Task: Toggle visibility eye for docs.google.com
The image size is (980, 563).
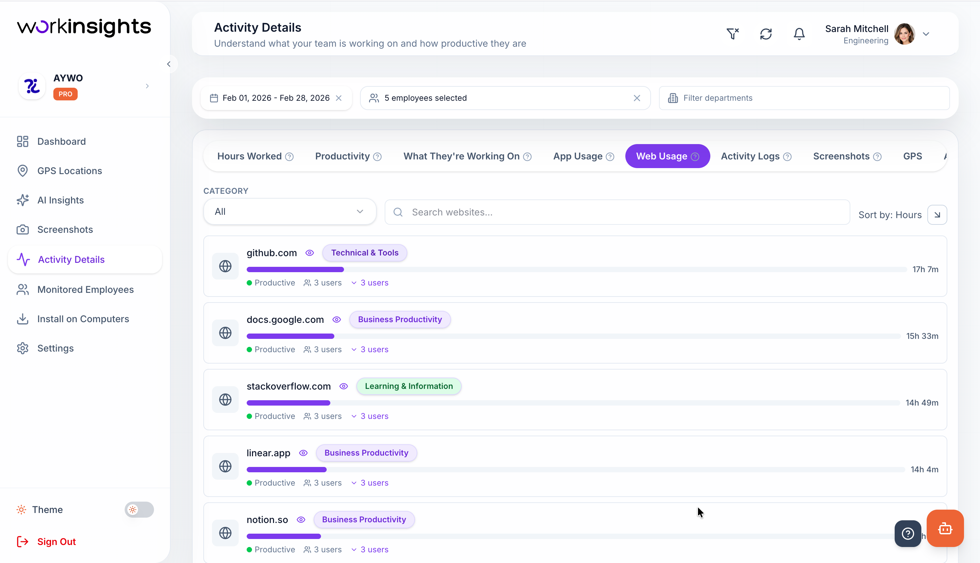Action: [x=337, y=320]
